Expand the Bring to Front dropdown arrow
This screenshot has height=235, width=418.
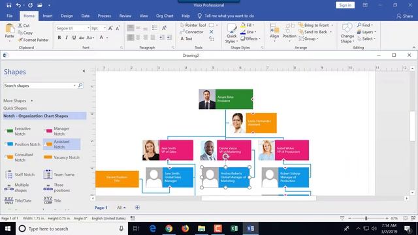[332, 25]
